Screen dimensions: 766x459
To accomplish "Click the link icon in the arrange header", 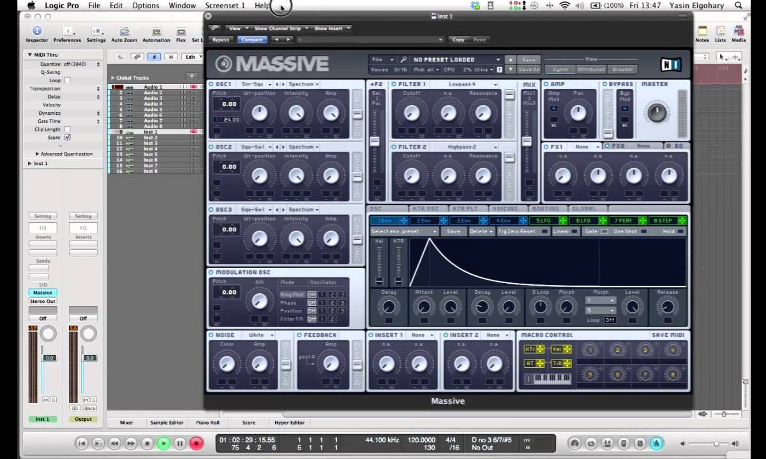I will click(137, 57).
